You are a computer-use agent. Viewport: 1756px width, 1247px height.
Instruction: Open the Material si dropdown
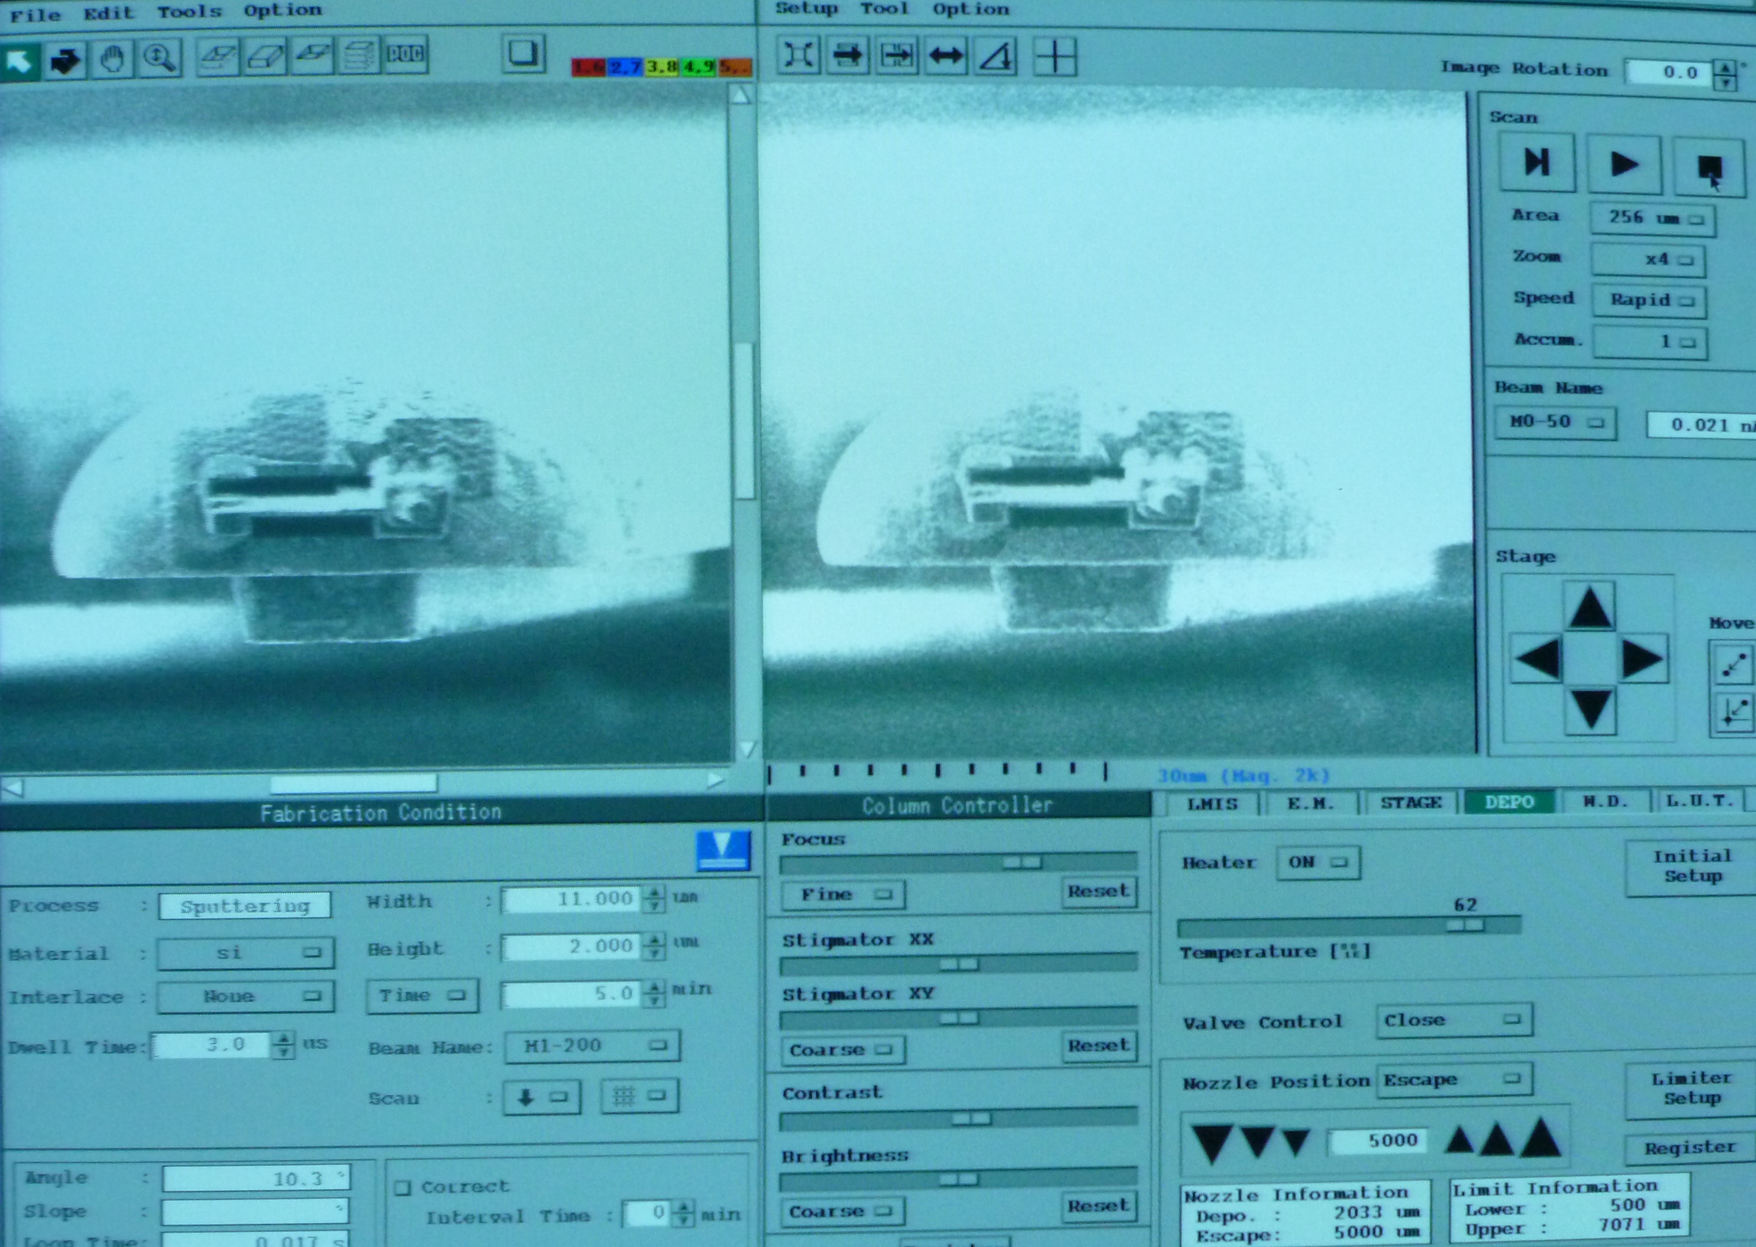(x=245, y=953)
